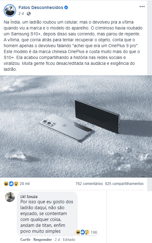Open Lkl Souza's profile name
This screenshot has height=243, width=152.
(29, 197)
